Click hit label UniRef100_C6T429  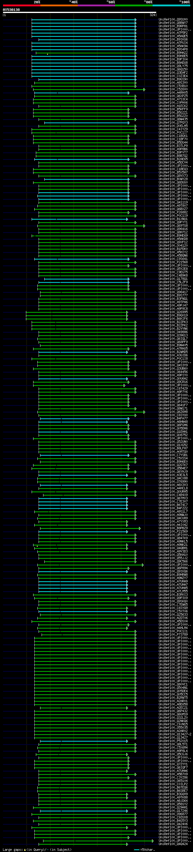point(173,389)
